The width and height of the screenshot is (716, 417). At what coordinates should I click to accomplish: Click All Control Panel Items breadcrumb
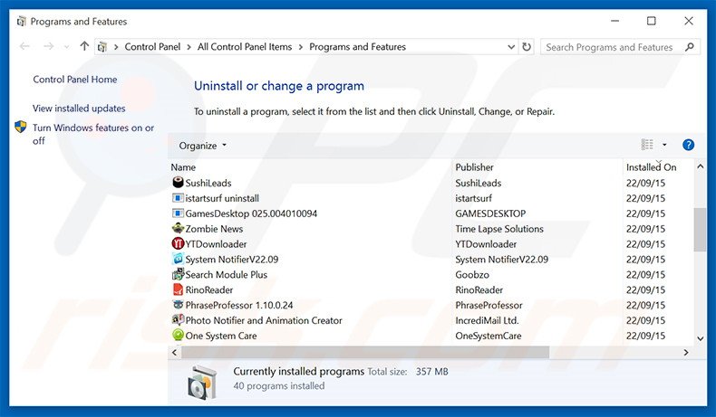[245, 47]
